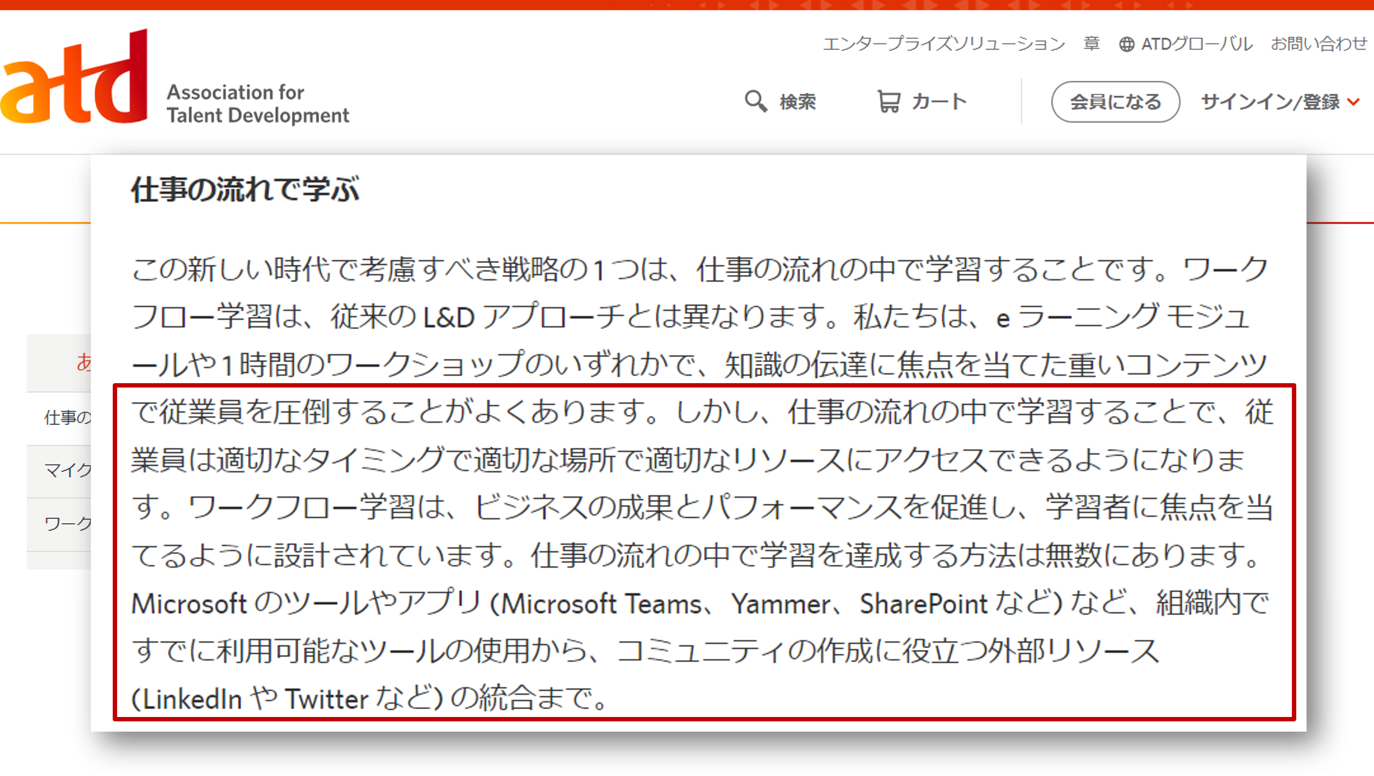
Task: Open the ATDグローバル link
Action: coord(1197,44)
